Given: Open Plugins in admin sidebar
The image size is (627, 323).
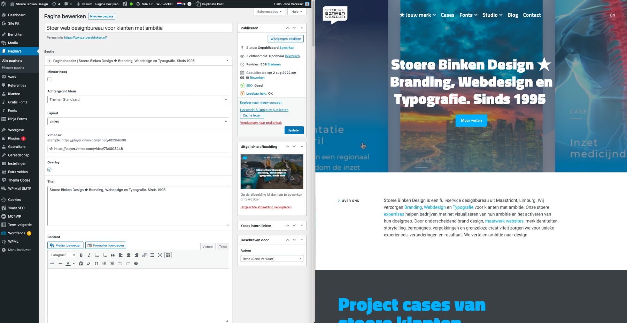Looking at the screenshot, I should click(14, 138).
